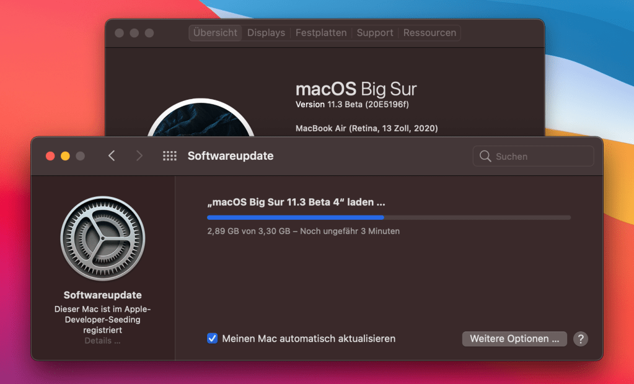
Task: Minimize the Softwareupdate window with yellow button
Action: click(65, 156)
